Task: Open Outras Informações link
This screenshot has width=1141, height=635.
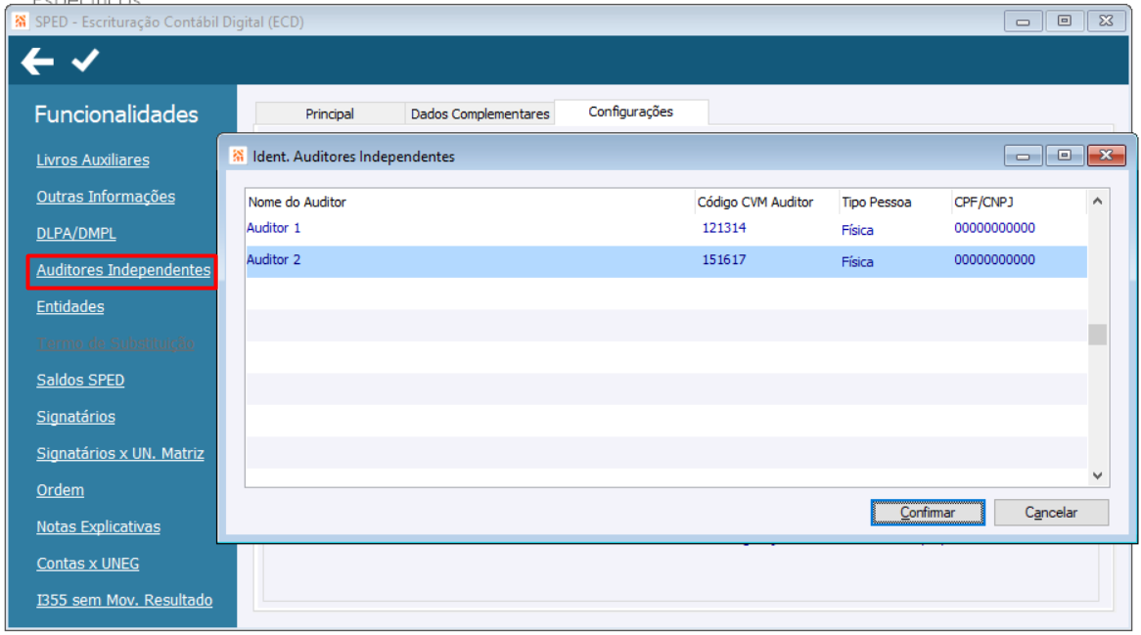Action: pos(106,197)
